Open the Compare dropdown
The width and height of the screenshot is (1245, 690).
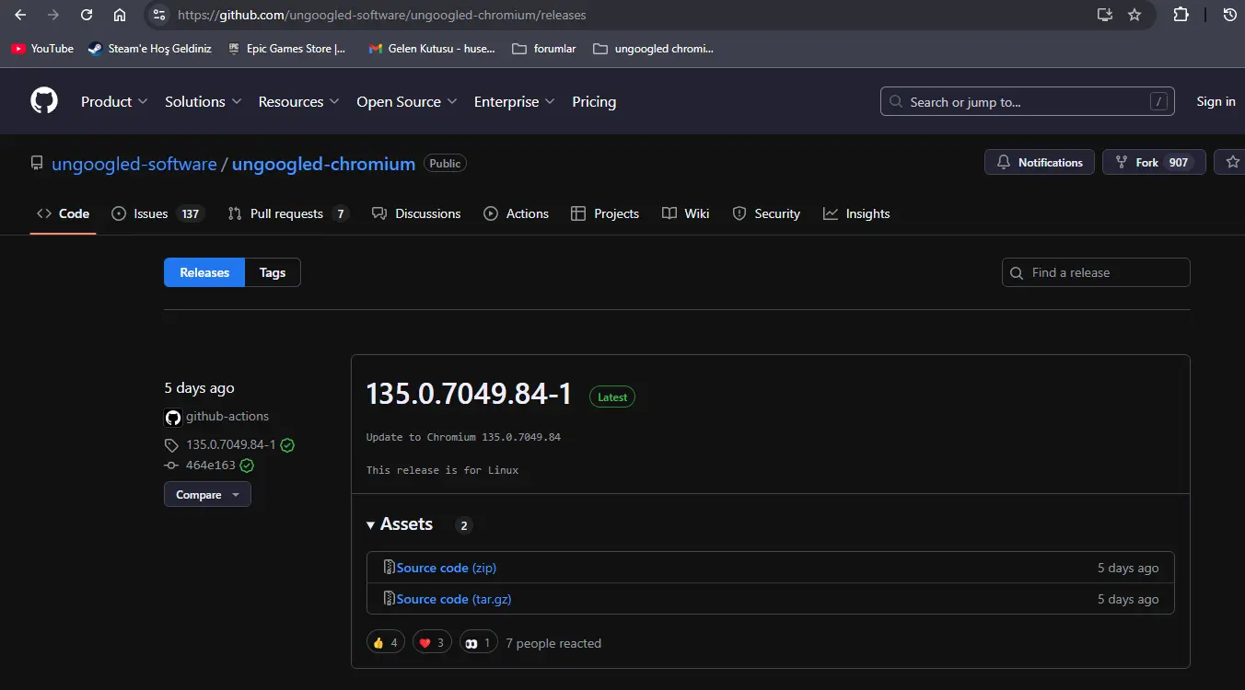[x=207, y=495]
